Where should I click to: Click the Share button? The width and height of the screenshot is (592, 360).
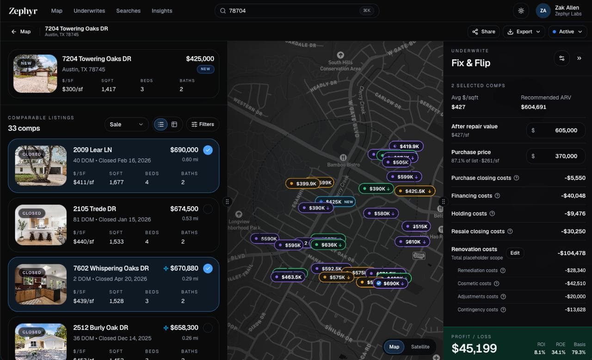pyautogui.click(x=484, y=31)
